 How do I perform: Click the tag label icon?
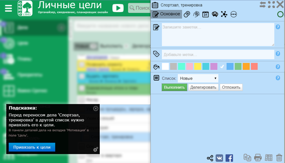click(x=156, y=54)
